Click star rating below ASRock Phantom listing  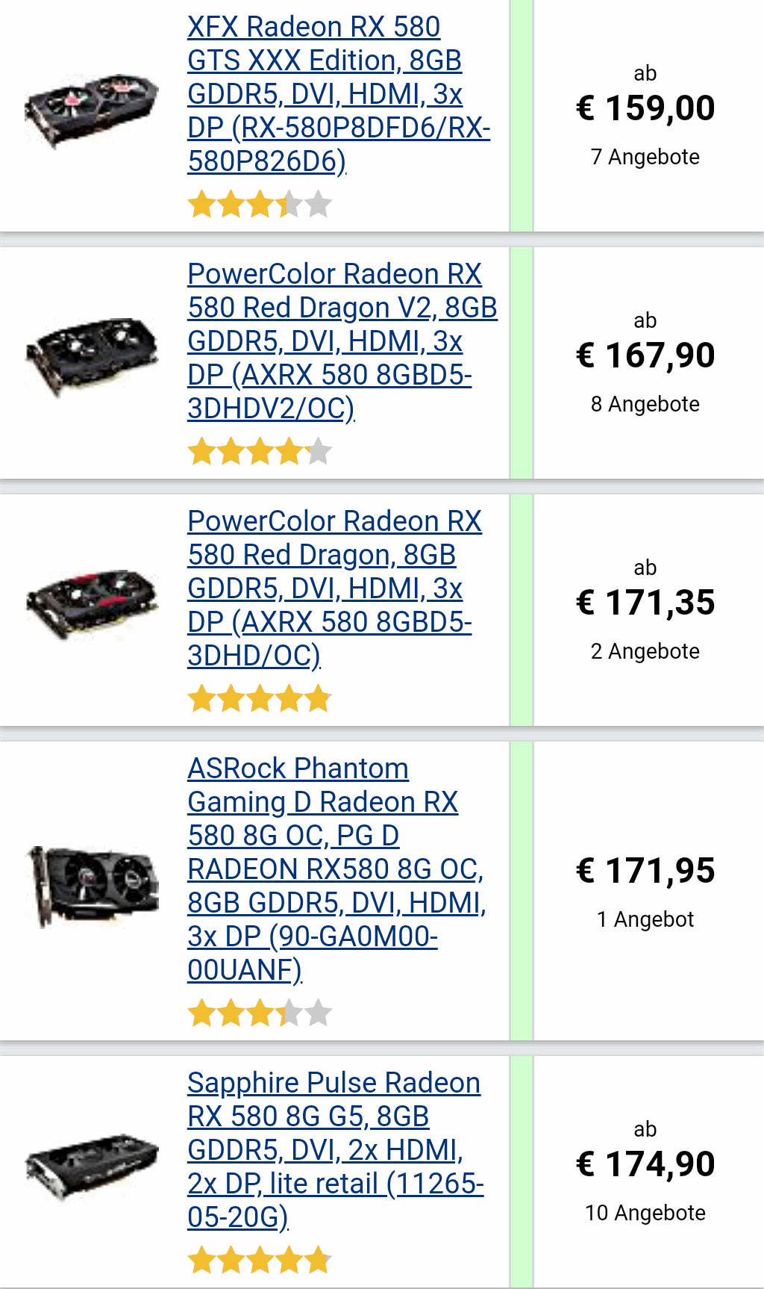click(x=259, y=1013)
